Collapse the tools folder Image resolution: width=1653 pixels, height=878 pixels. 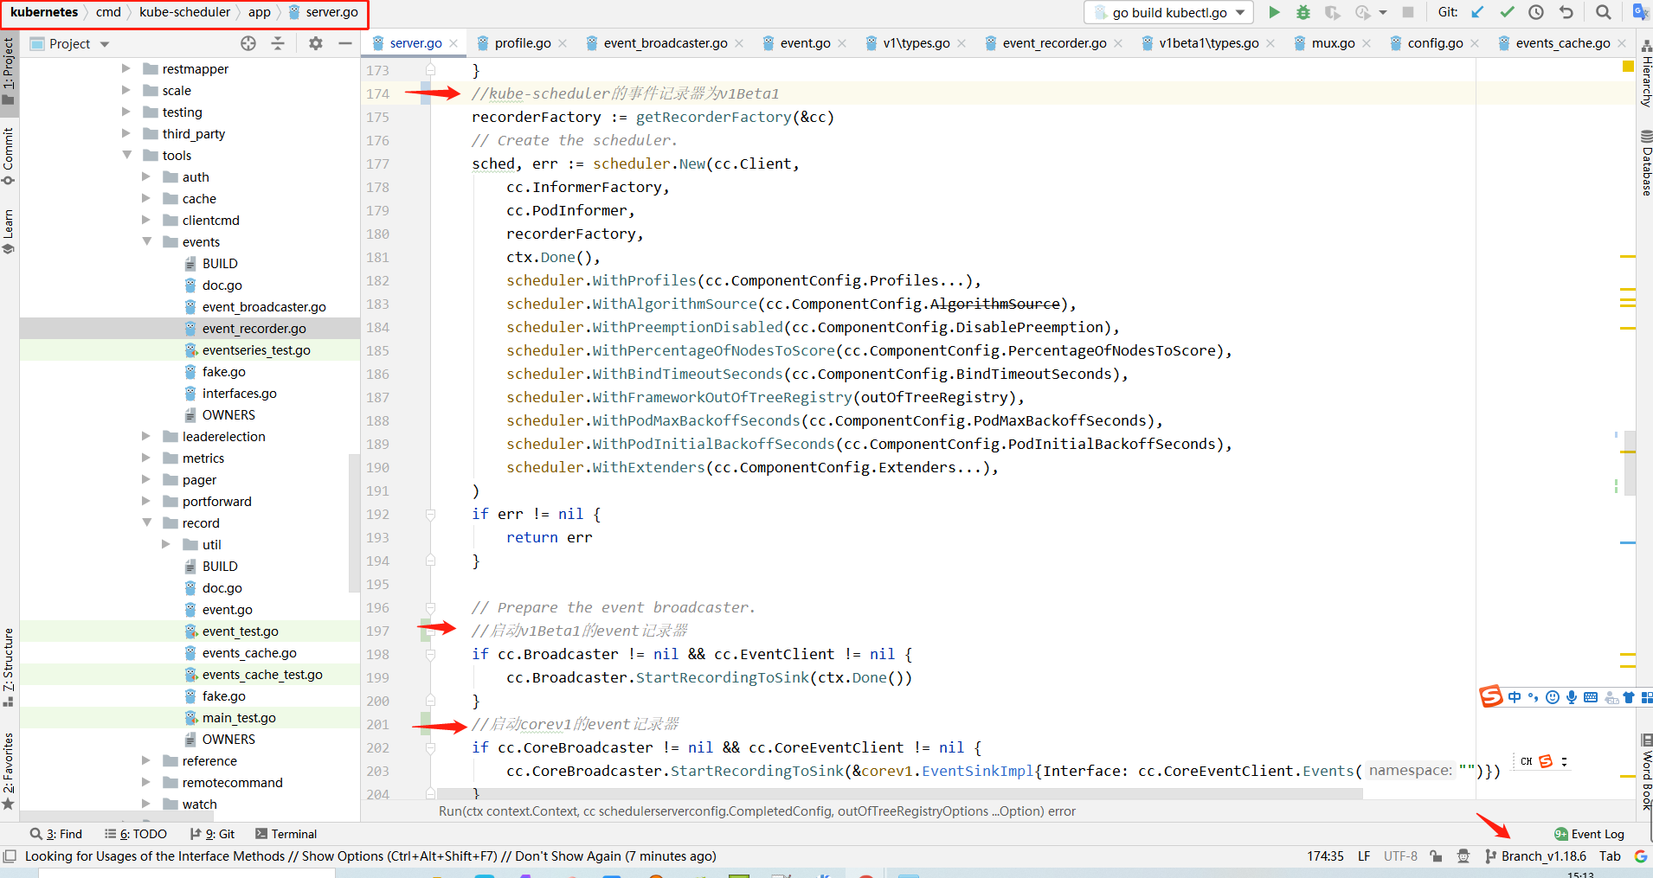[x=127, y=155]
